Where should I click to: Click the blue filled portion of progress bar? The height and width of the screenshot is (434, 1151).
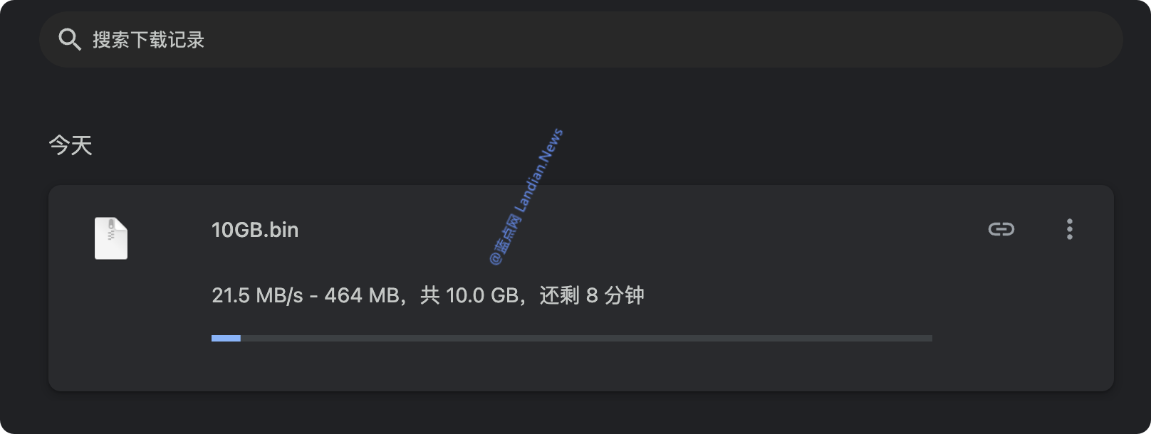(x=226, y=338)
